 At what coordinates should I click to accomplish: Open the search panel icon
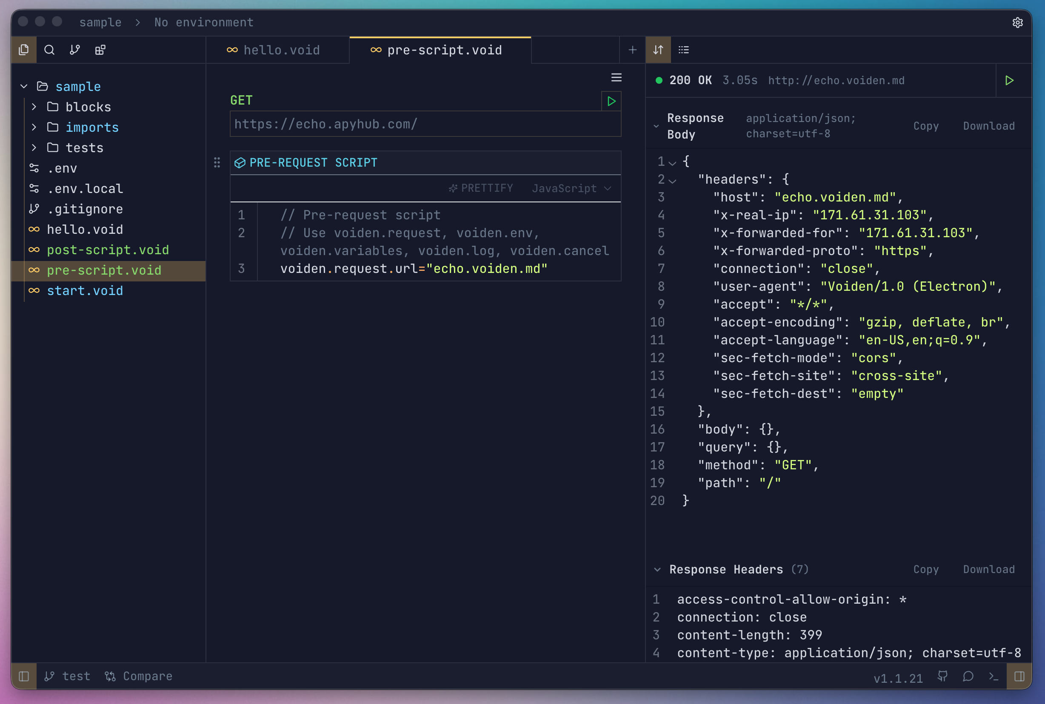(49, 50)
